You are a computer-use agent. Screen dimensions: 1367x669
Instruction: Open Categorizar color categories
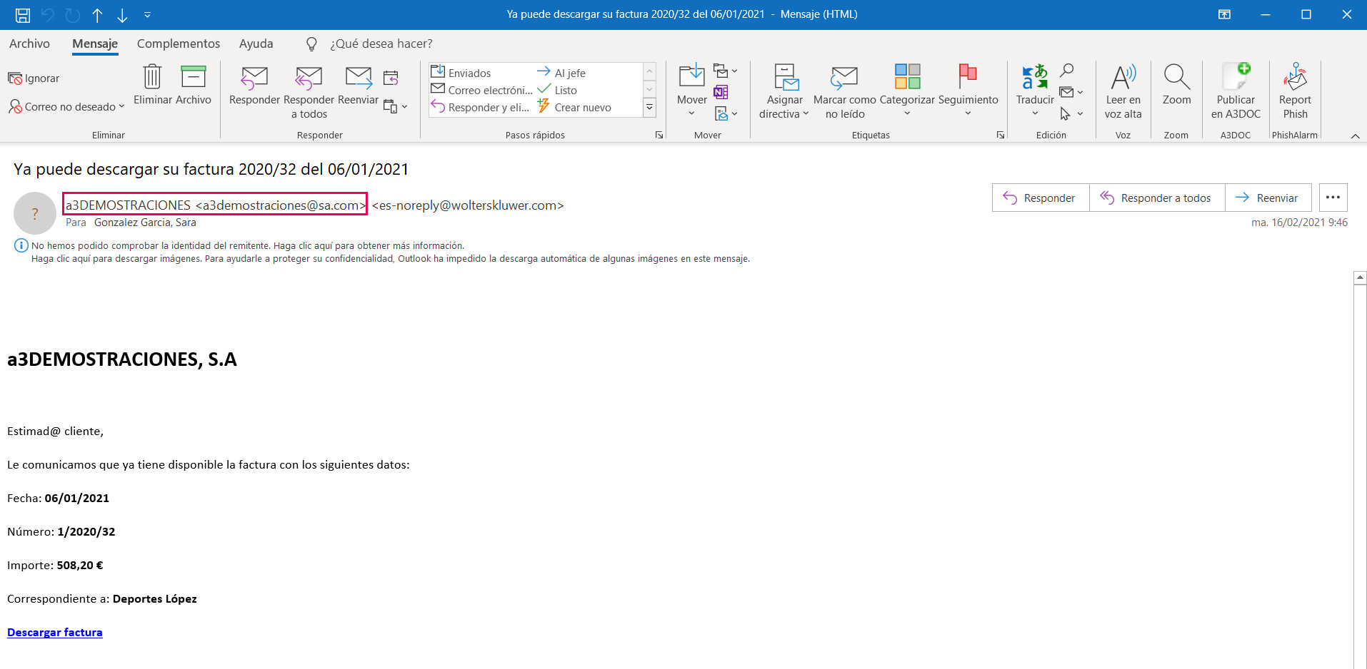point(907,91)
